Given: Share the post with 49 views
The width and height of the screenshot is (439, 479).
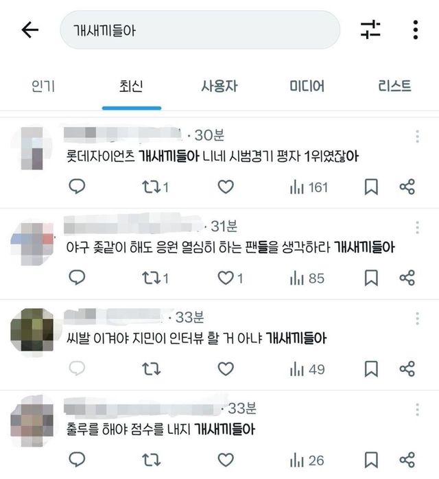Looking at the screenshot, I should (x=407, y=369).
